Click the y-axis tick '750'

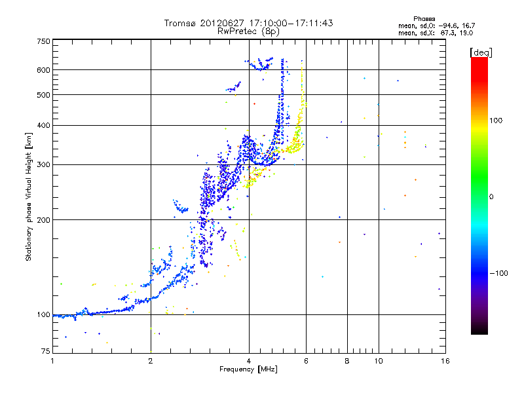43,41
